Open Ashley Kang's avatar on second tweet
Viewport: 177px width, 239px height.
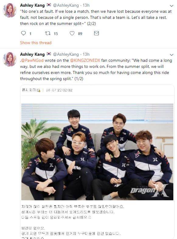coord(10,59)
